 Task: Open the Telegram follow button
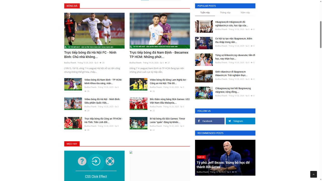(x=240, y=121)
